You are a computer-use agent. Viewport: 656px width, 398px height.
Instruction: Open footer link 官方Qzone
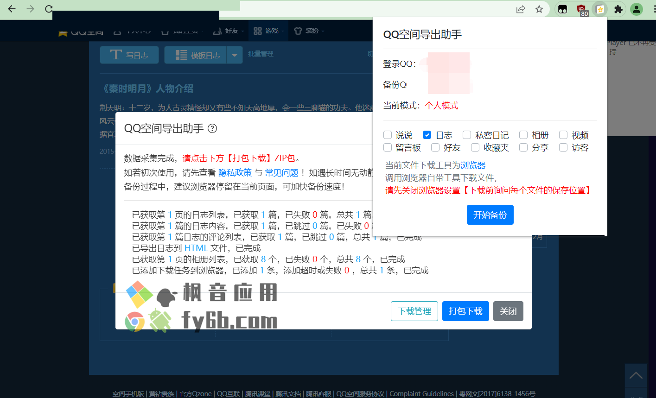196,394
